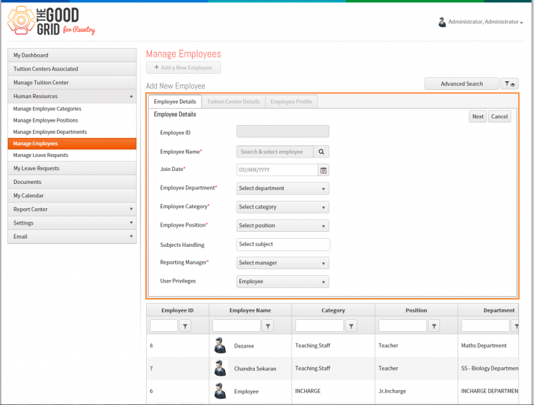Open Manage Tuition Center in the sidebar
Image resolution: width=534 pixels, height=405 pixels.
[72, 82]
